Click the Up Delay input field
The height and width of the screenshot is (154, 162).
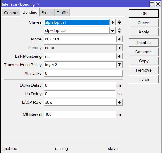80,94
